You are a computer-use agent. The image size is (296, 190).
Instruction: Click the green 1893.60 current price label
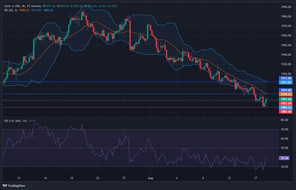(285, 99)
